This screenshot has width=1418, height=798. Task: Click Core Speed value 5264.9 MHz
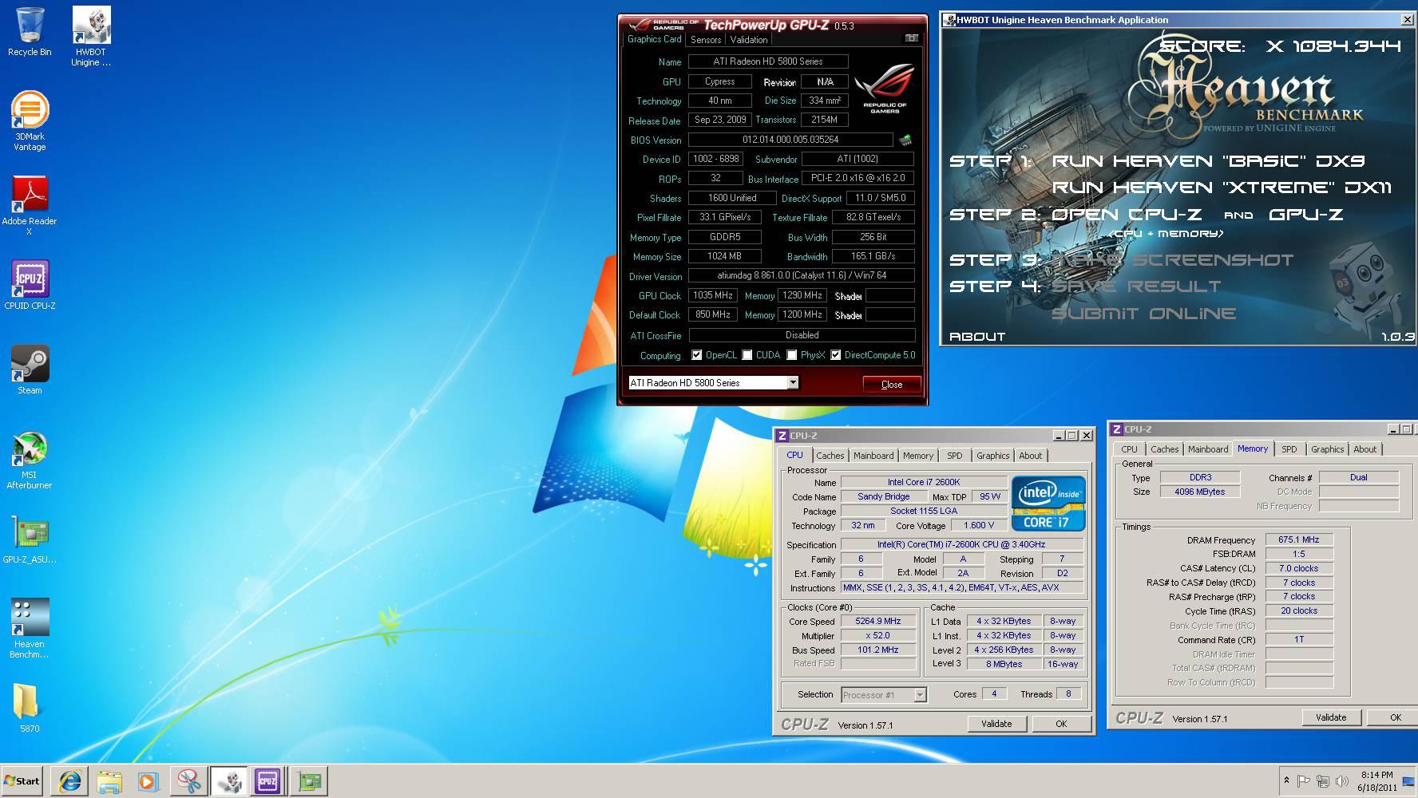(x=878, y=622)
